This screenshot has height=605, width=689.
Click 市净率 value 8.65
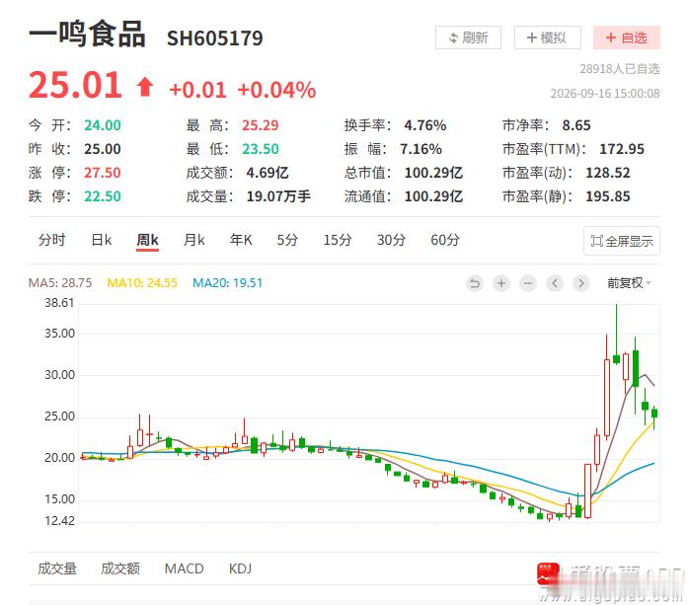coord(576,125)
